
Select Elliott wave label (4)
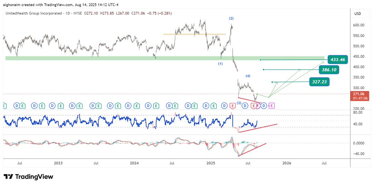pyautogui.click(x=248, y=76)
